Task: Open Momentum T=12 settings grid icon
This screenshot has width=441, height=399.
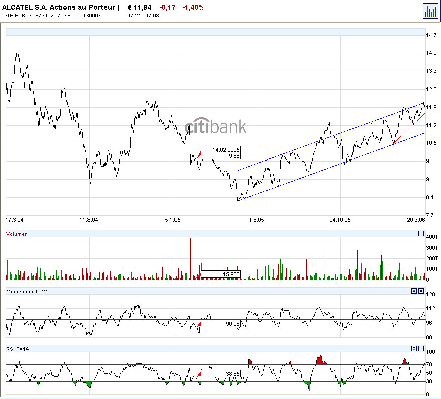Action: coord(414,291)
